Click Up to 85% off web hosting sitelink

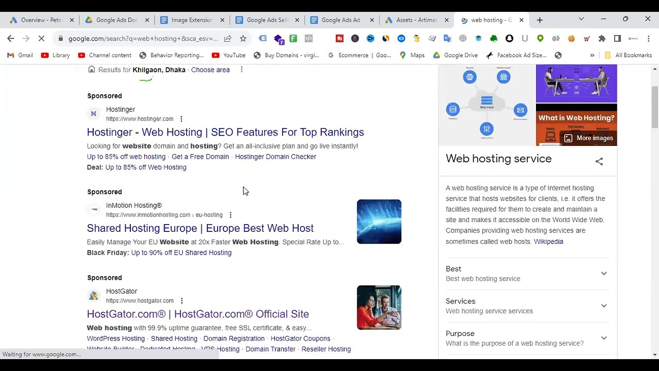pos(126,157)
